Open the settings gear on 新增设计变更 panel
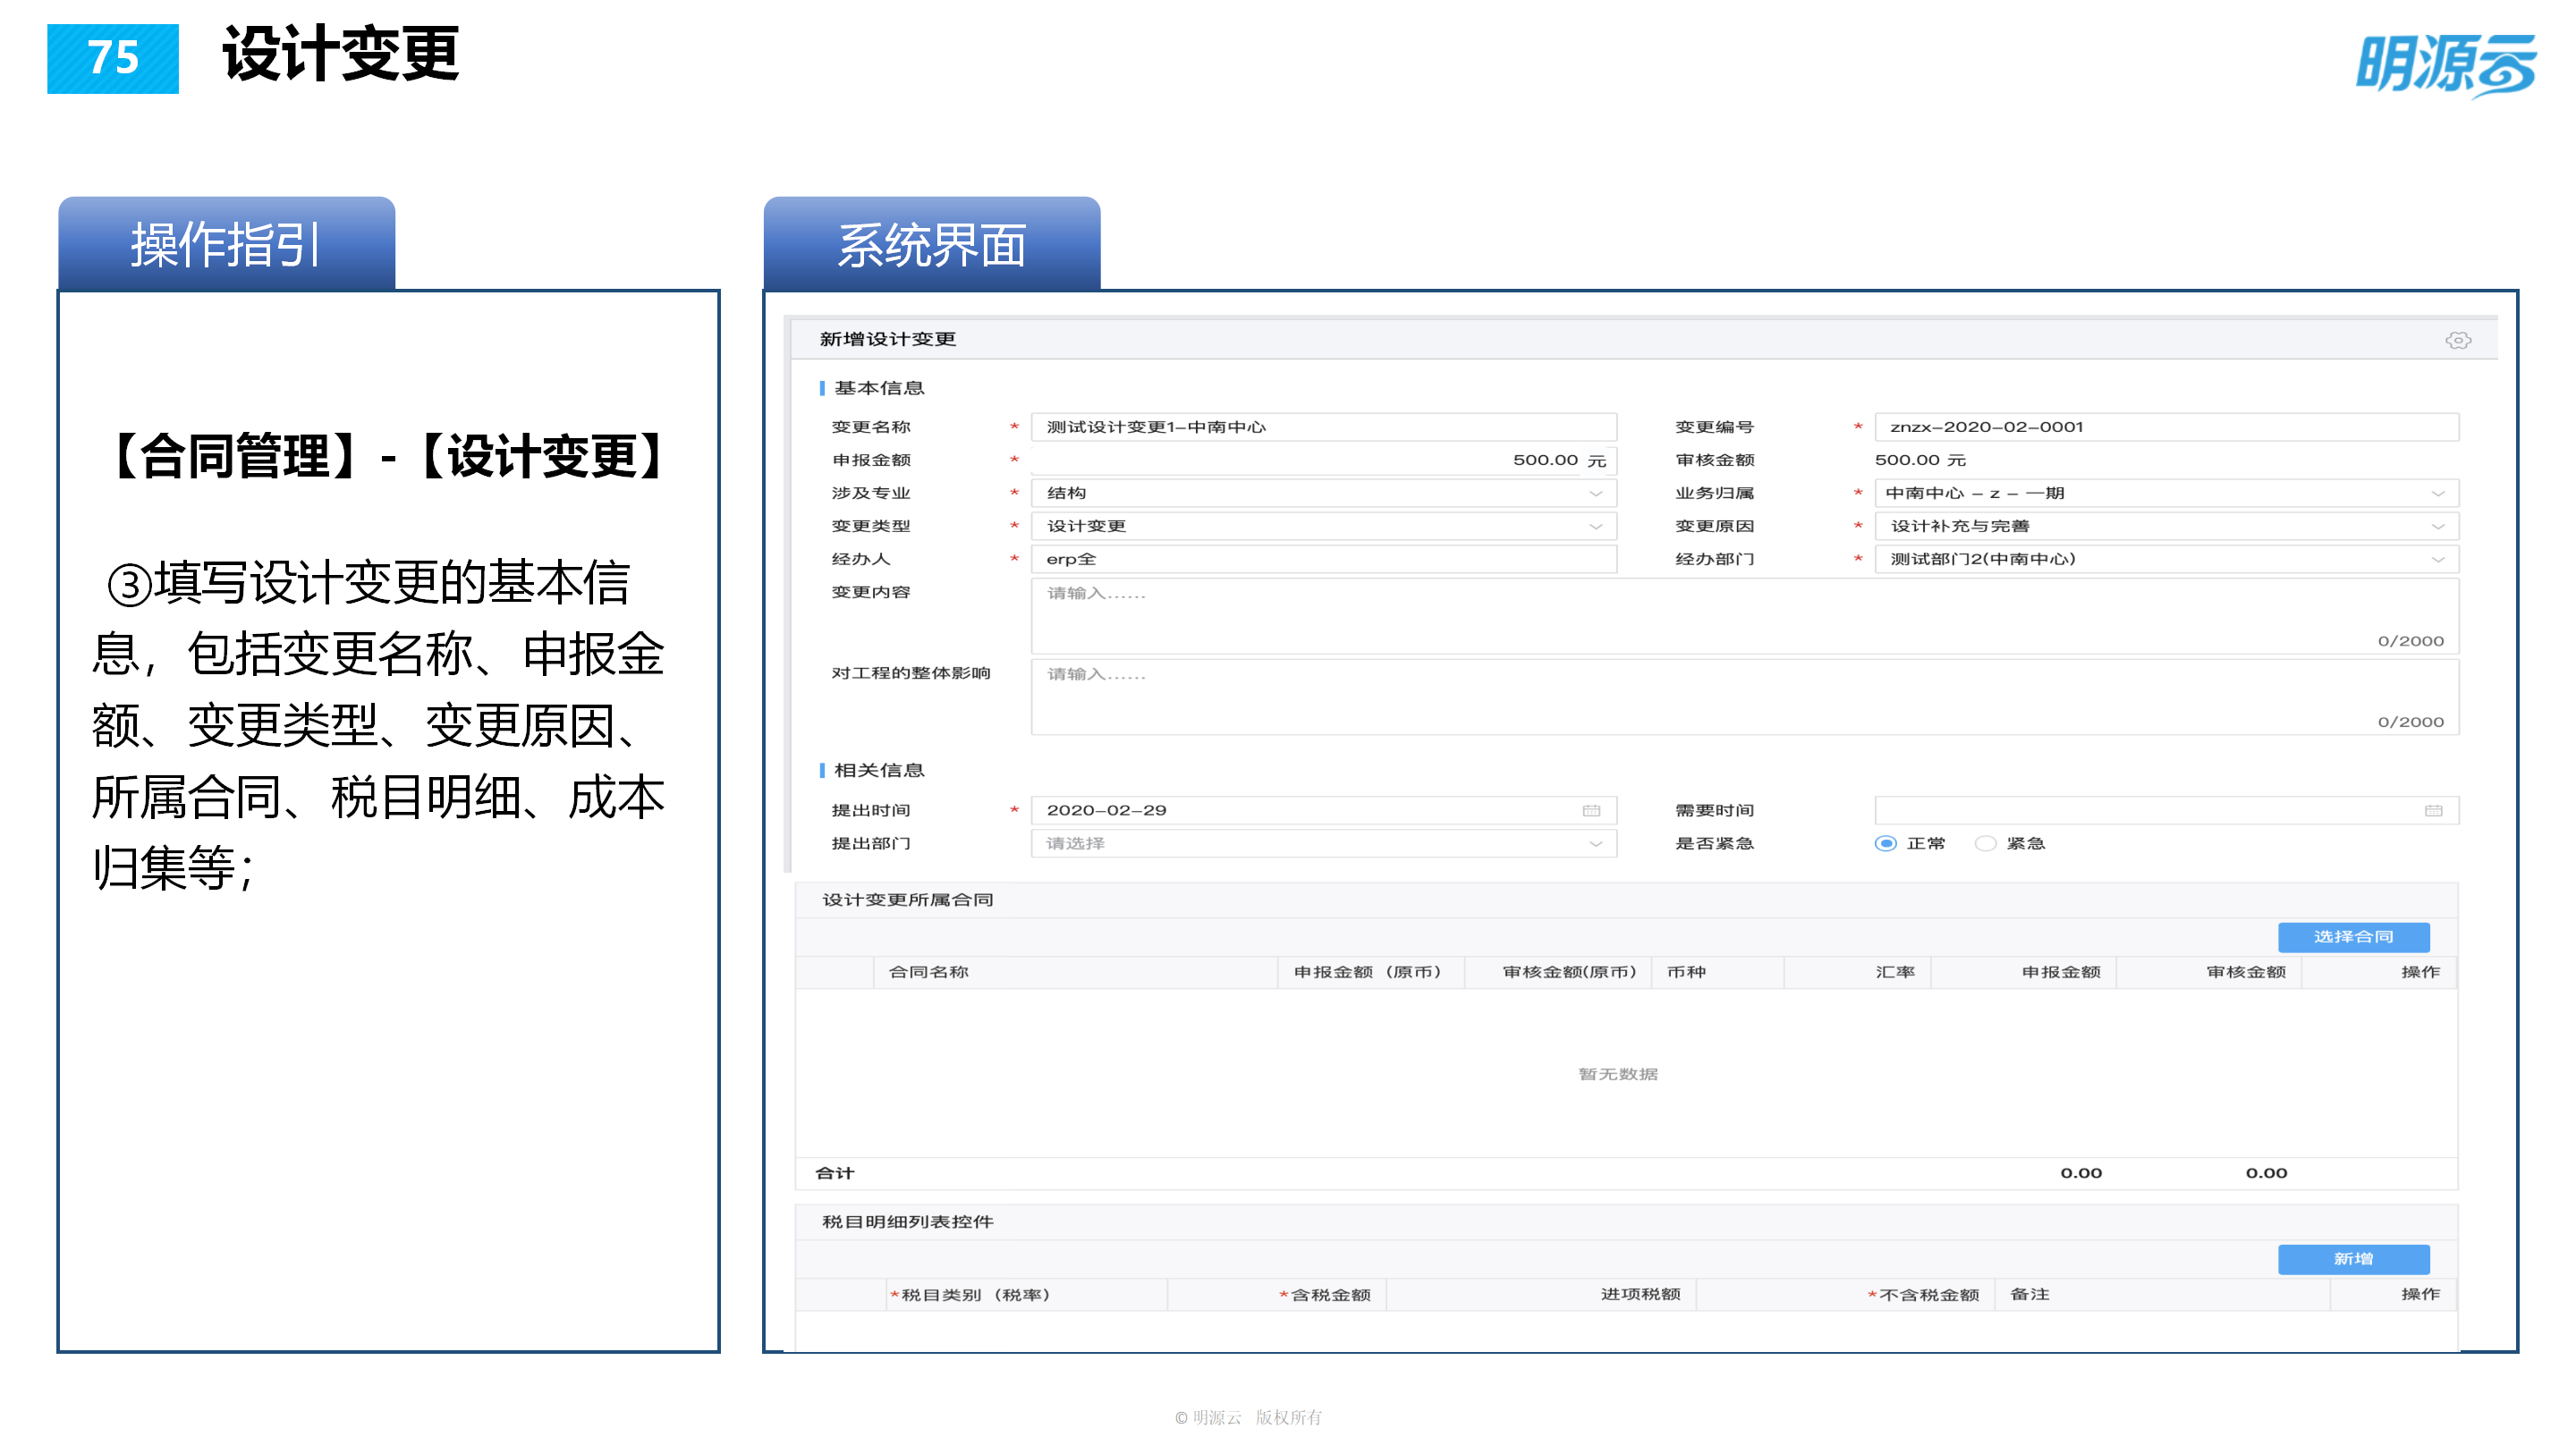This screenshot has height=1445, width=2576. (2460, 339)
